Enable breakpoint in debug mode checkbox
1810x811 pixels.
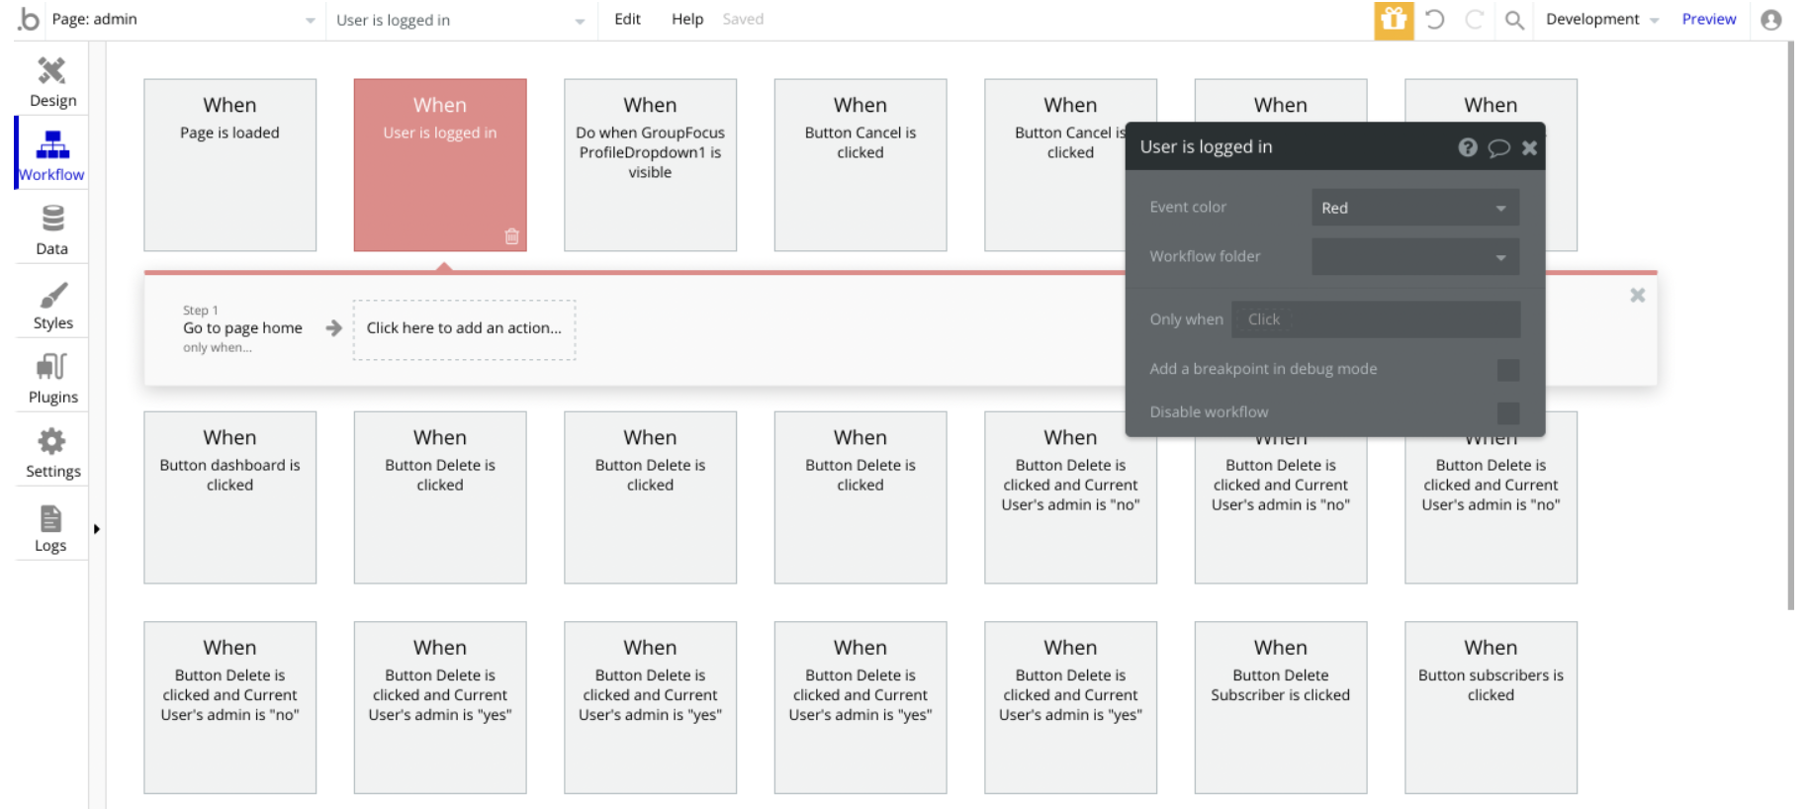[1507, 370]
